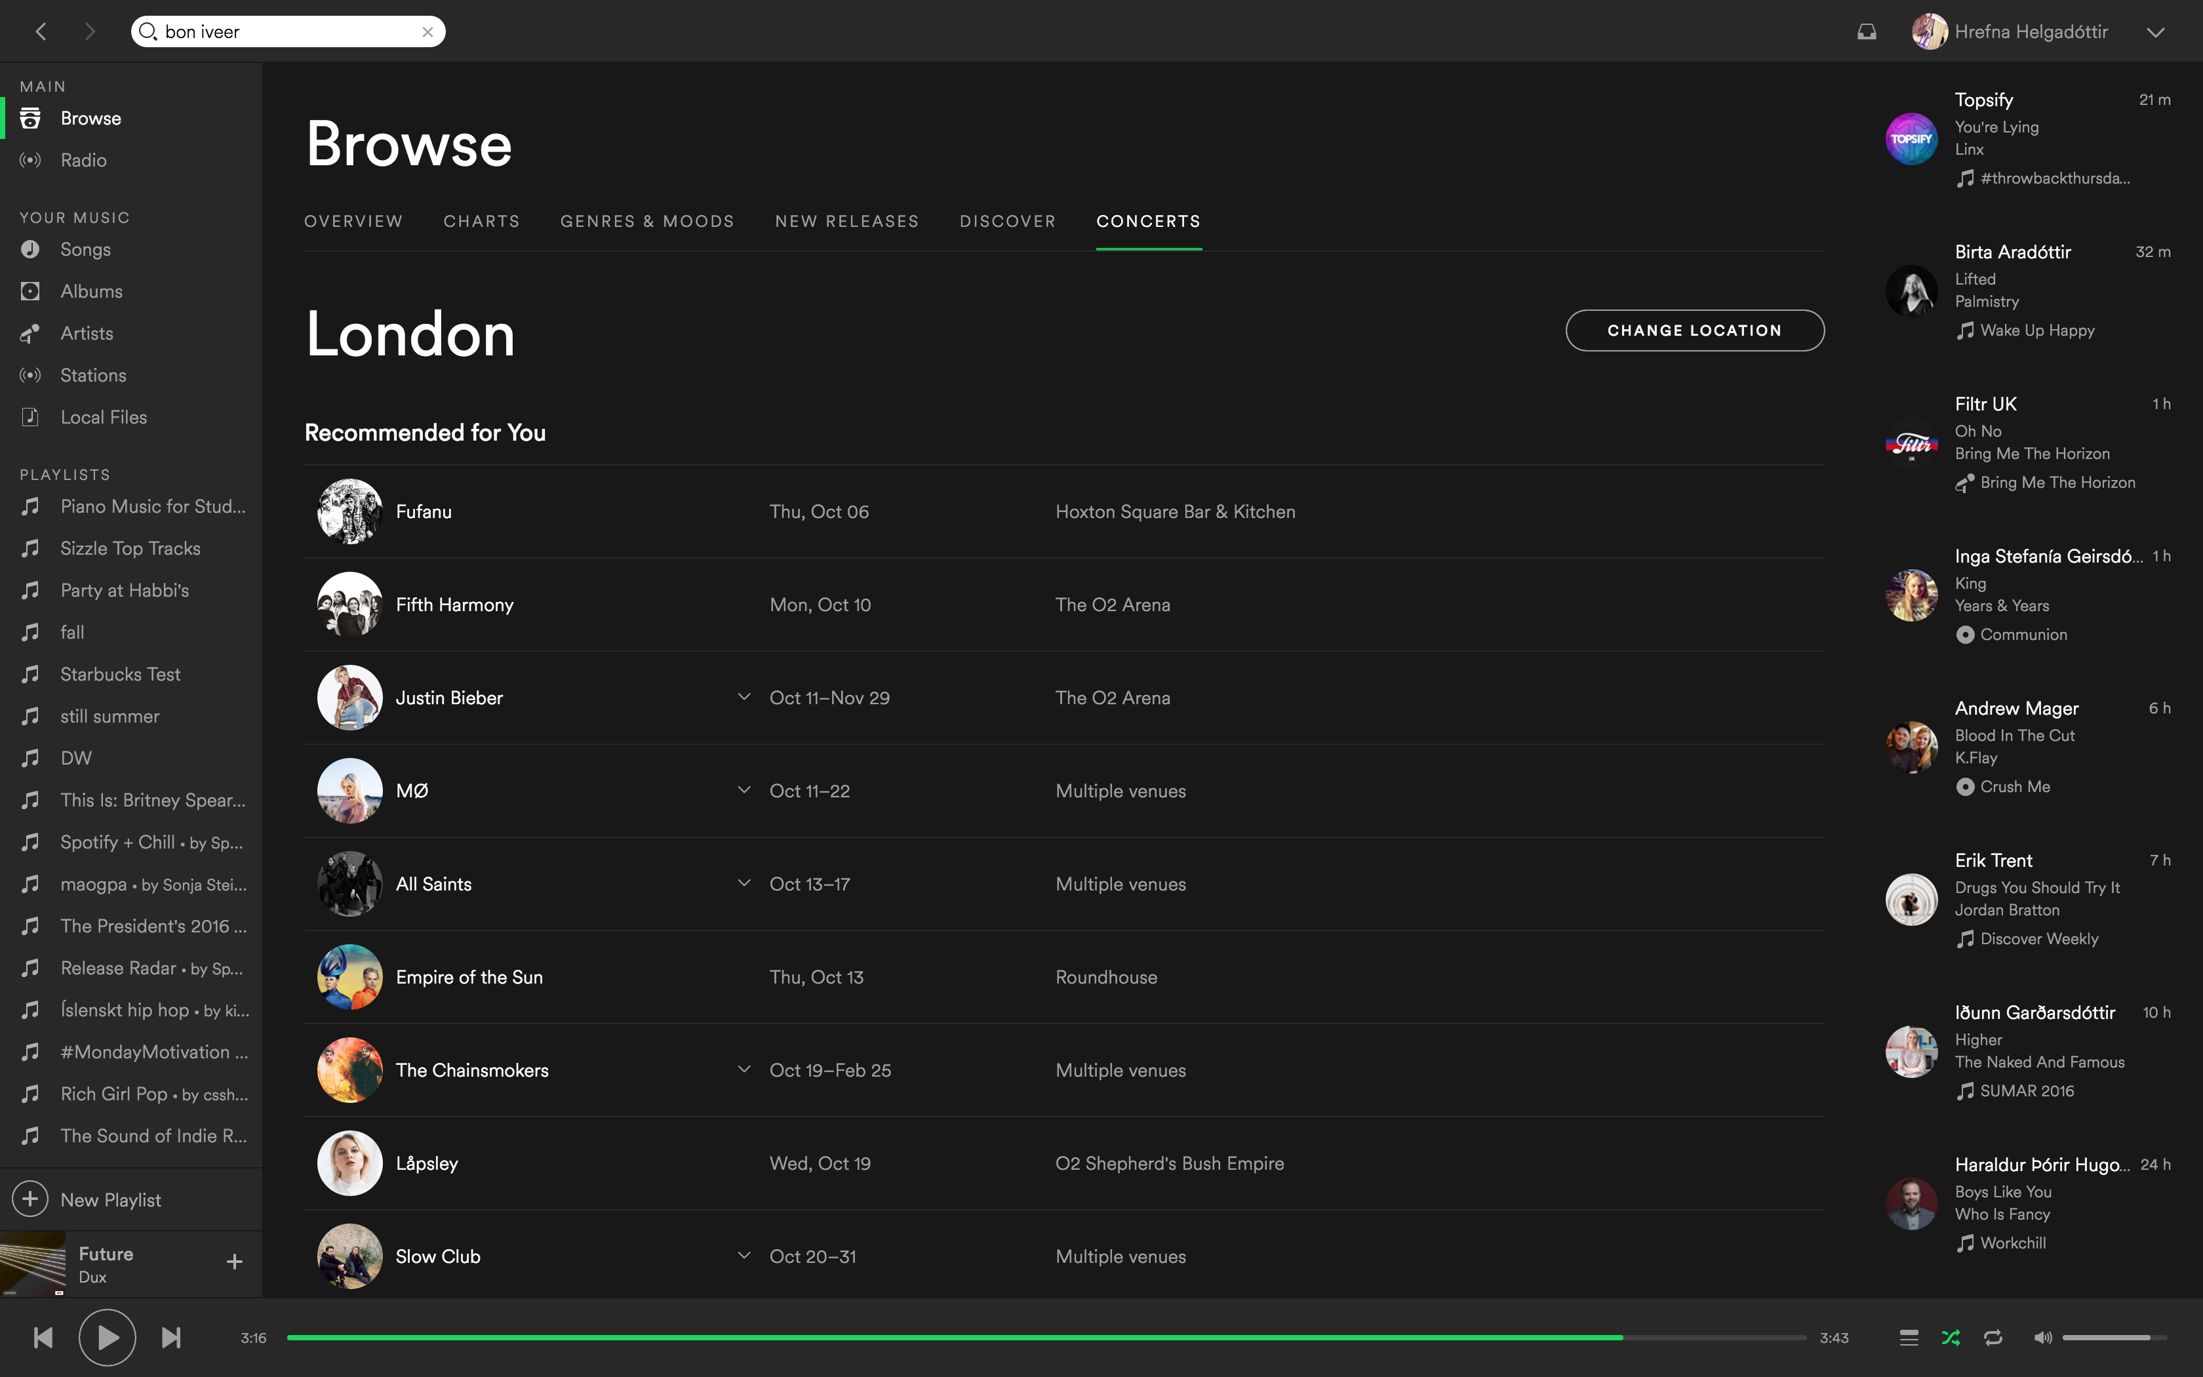Create a New Playlist with the plus icon
Screen dimensions: 2203x1377
pos(30,1199)
